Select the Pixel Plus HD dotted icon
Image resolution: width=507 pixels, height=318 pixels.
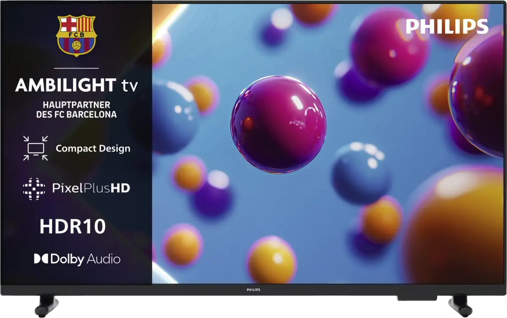pyautogui.click(x=34, y=188)
